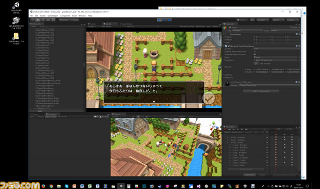Image resolution: width=320 pixels, height=189 pixels.
Task: Select the Move tool in Unity toolbar
Action: coord(38,20)
